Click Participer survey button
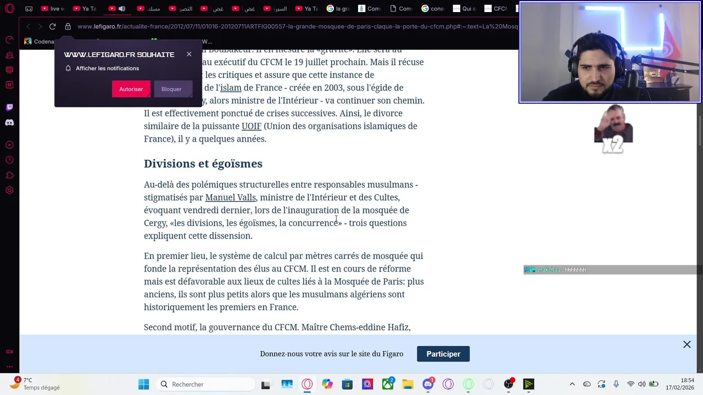This screenshot has width=703, height=395. click(443, 354)
